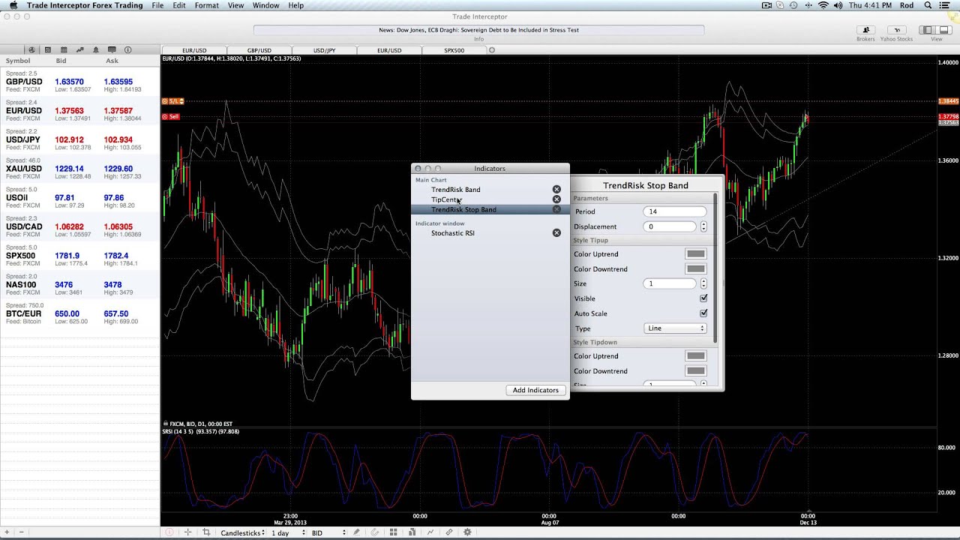Viewport: 960px width, 540px height.
Task: Click the Style Tipup Size input field
Action: (670, 283)
